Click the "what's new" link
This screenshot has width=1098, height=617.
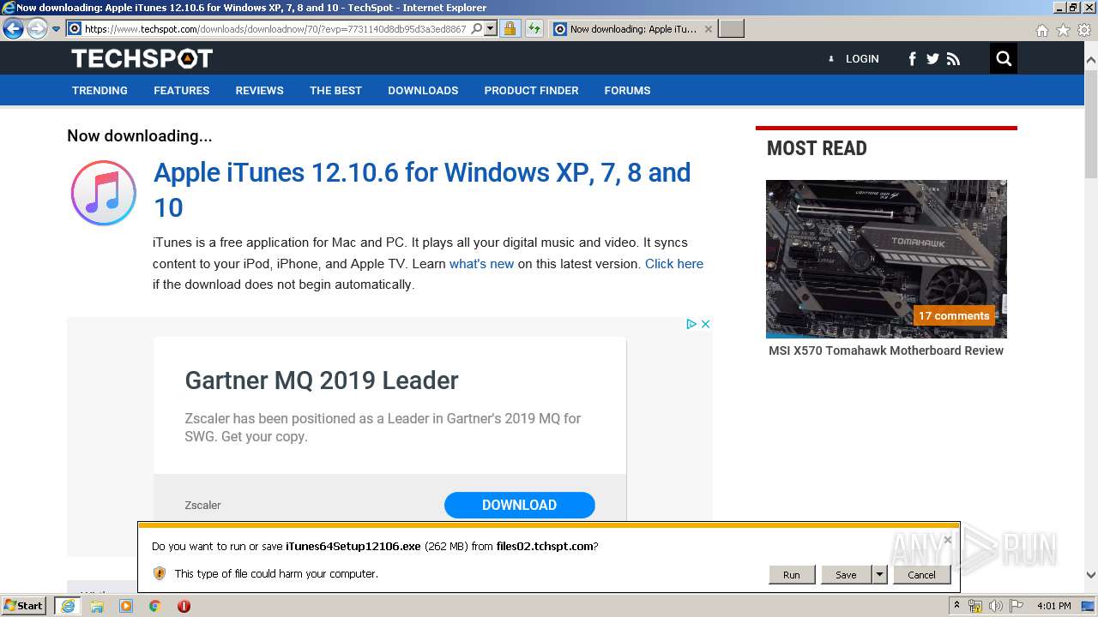click(481, 264)
